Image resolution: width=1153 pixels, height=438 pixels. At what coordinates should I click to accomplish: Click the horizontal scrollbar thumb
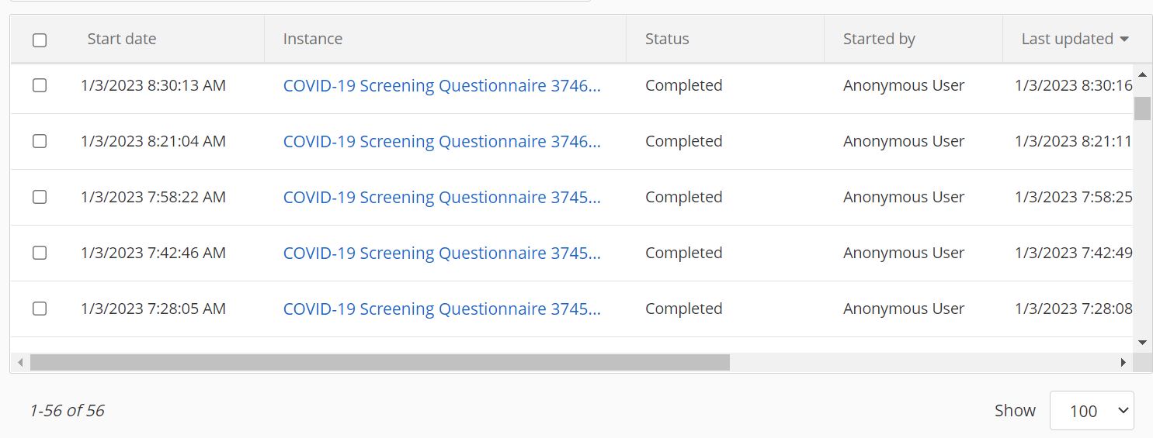pyautogui.click(x=380, y=362)
